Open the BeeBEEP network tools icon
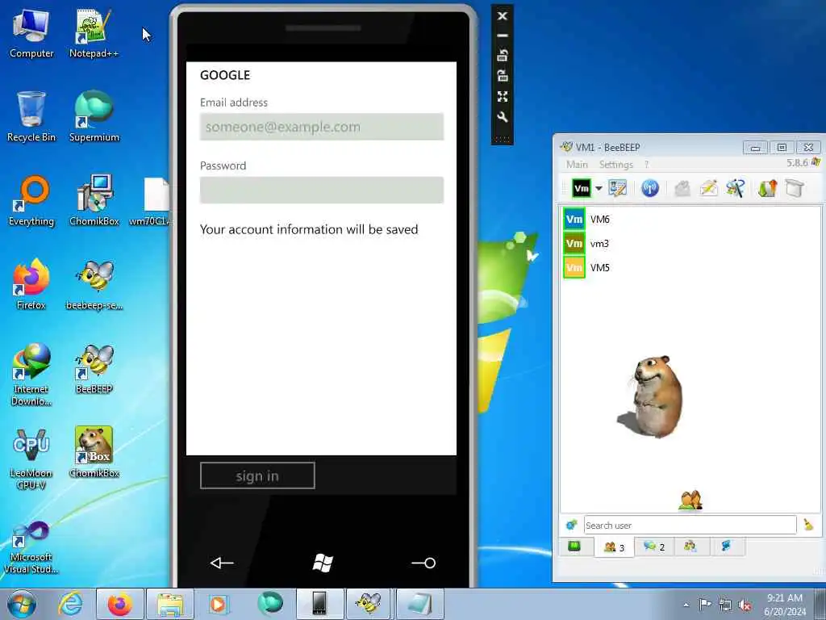 click(736, 187)
